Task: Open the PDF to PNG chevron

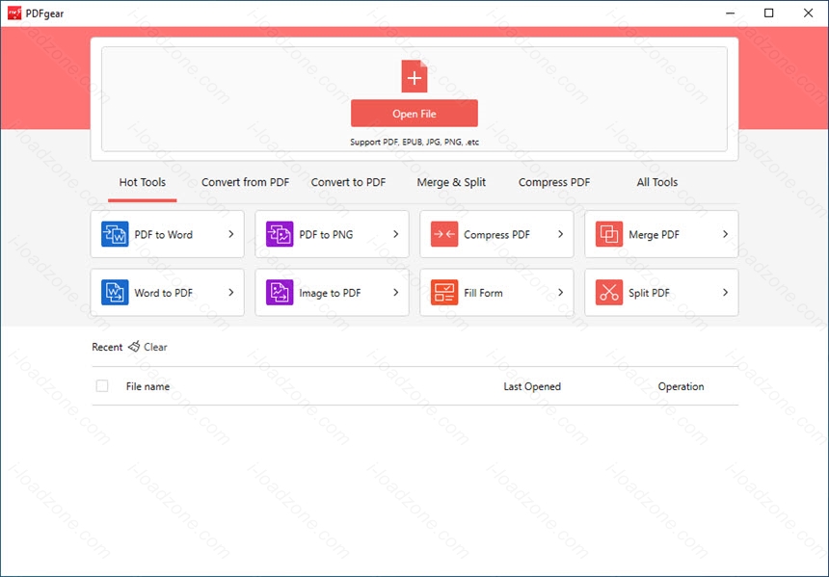Action: [396, 234]
